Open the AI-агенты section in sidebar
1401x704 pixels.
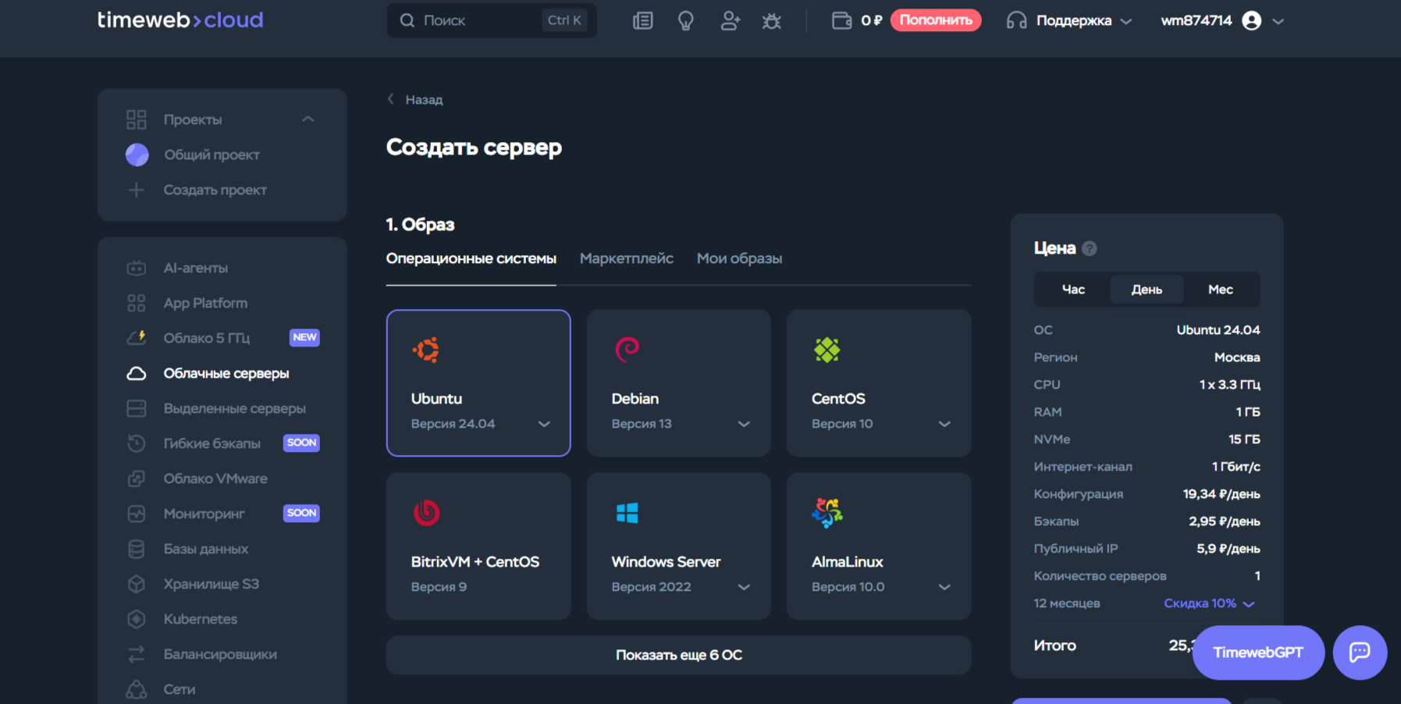pos(195,267)
